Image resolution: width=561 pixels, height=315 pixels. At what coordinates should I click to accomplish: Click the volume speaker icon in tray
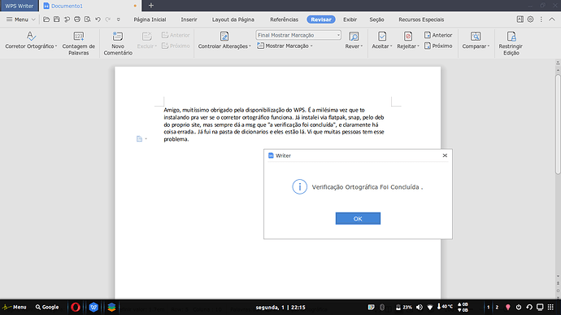[x=420, y=307]
